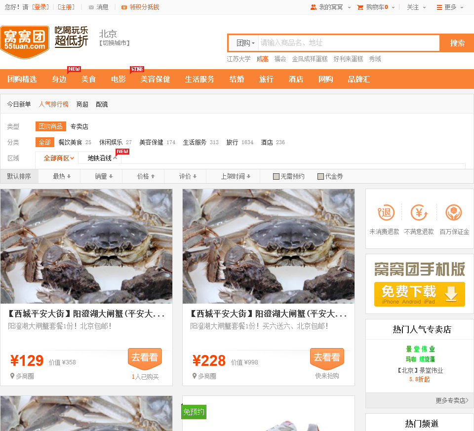The height and width of the screenshot is (431, 474).
Task: Click the 搜索 button
Action: tap(457, 43)
